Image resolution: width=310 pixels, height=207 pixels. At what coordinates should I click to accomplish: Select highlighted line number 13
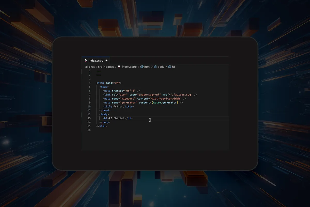pos(89,118)
